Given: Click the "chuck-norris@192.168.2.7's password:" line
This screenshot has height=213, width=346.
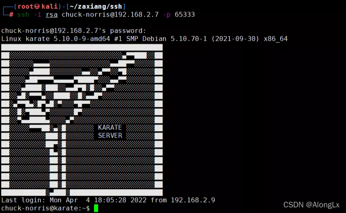Looking at the screenshot, I should coord(74,31).
